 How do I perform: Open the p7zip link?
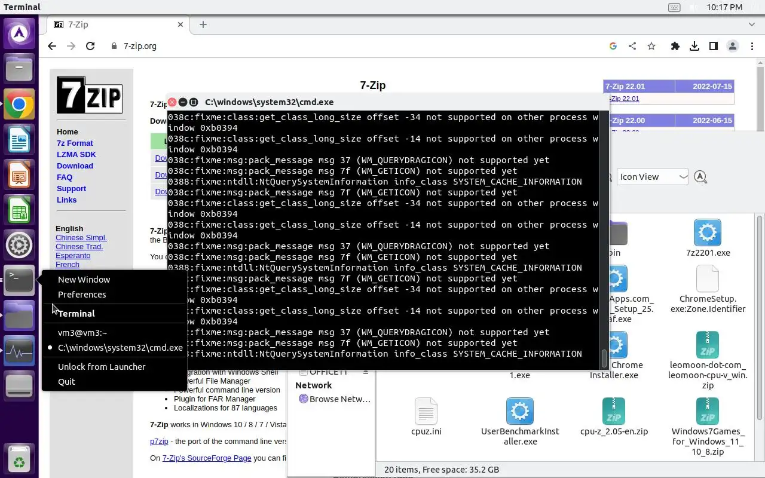[159, 442]
